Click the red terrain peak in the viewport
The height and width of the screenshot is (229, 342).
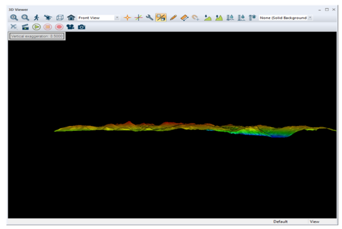(x=129, y=123)
